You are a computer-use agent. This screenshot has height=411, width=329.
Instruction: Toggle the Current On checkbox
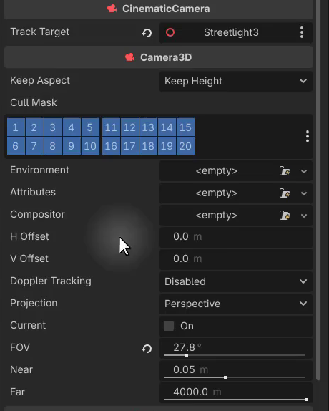point(169,326)
